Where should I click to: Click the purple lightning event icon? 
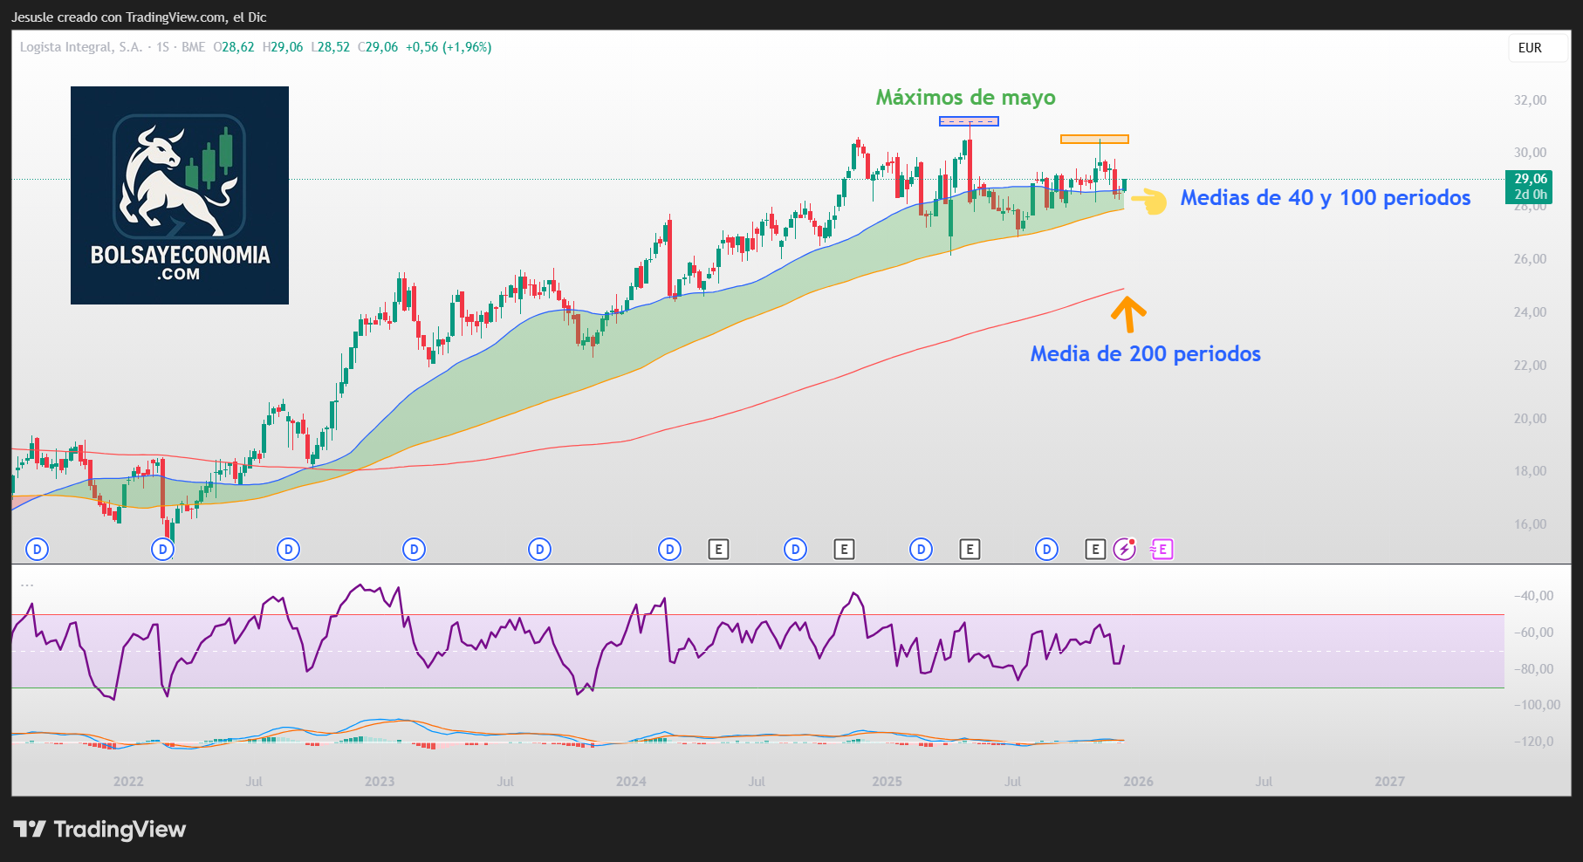tap(1125, 549)
